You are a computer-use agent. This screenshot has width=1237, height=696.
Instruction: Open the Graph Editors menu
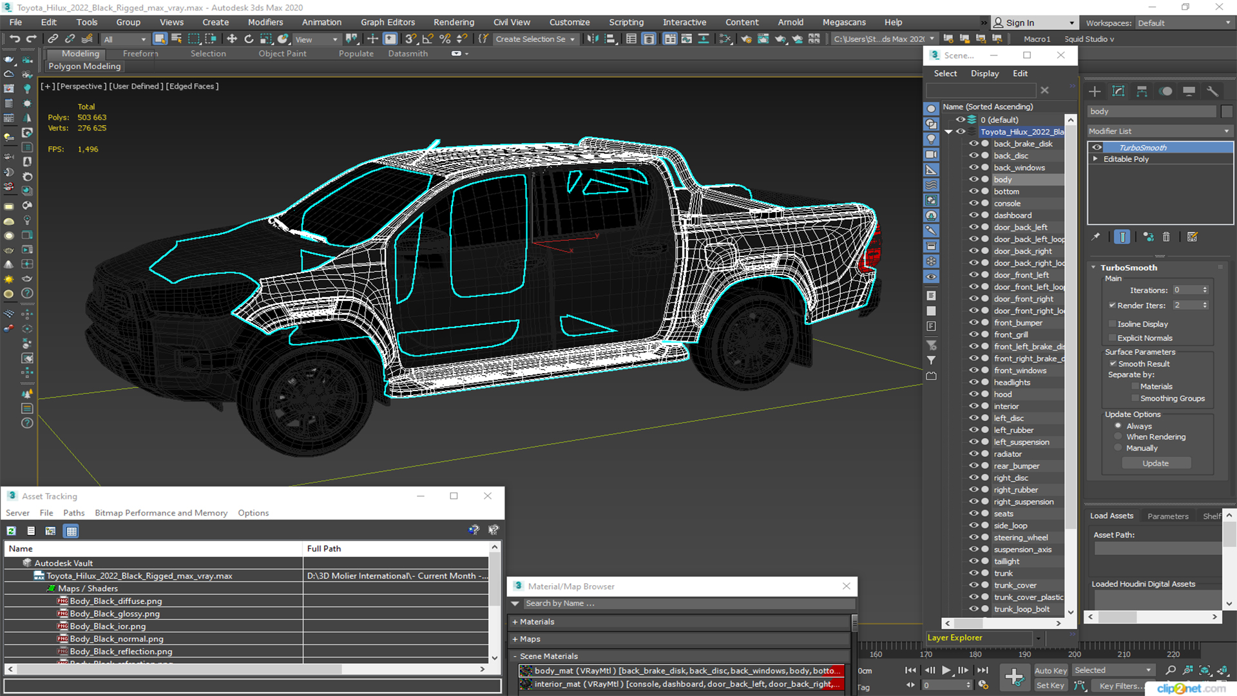388,23
